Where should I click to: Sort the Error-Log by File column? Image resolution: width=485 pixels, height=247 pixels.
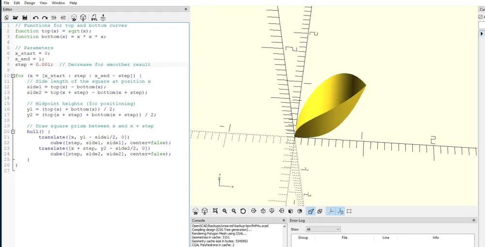coord(344,237)
